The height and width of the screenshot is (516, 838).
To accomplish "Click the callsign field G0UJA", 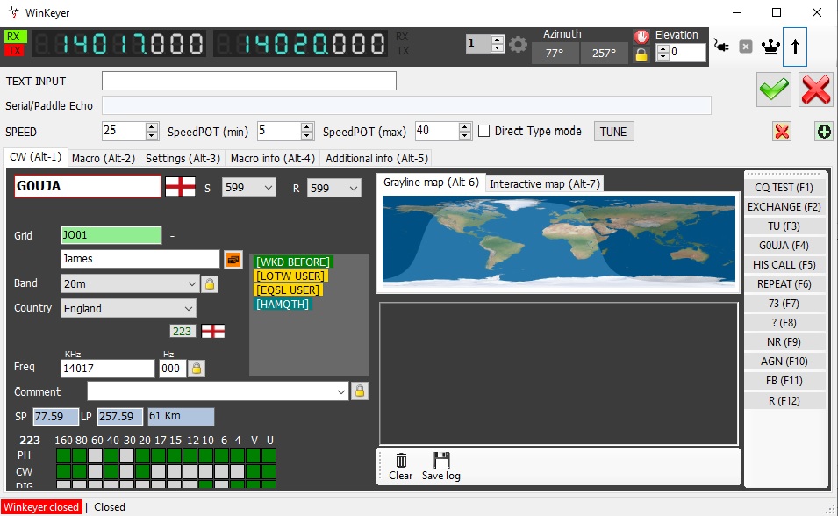I will (88, 186).
